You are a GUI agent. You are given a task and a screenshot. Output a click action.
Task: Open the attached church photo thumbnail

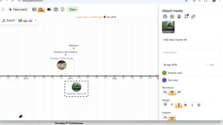(168, 27)
